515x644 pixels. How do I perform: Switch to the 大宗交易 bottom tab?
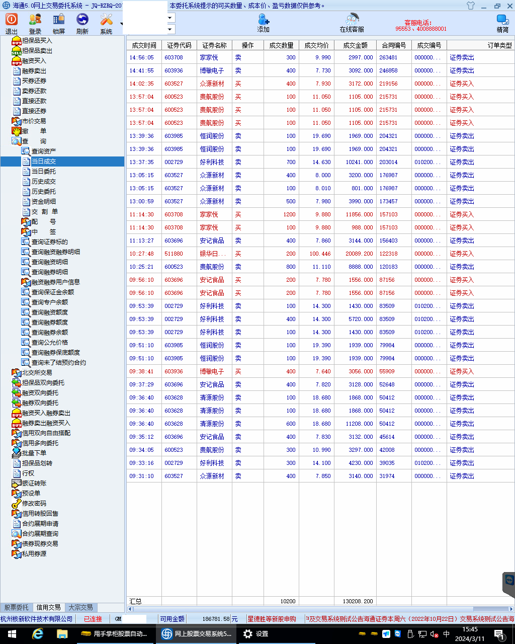80,607
